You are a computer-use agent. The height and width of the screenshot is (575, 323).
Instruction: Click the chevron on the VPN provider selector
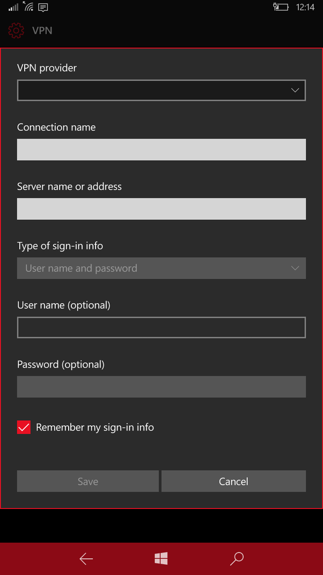(x=295, y=90)
